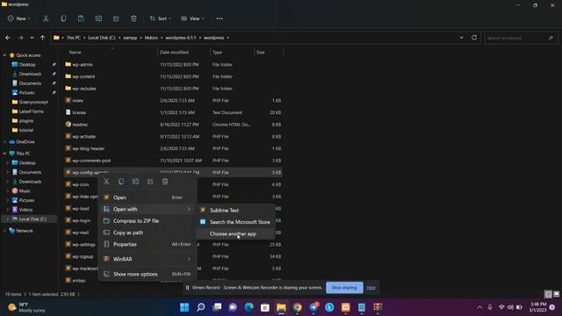Select the wp-content folder
Image resolution: width=562 pixels, height=316 pixels.
tap(83, 76)
